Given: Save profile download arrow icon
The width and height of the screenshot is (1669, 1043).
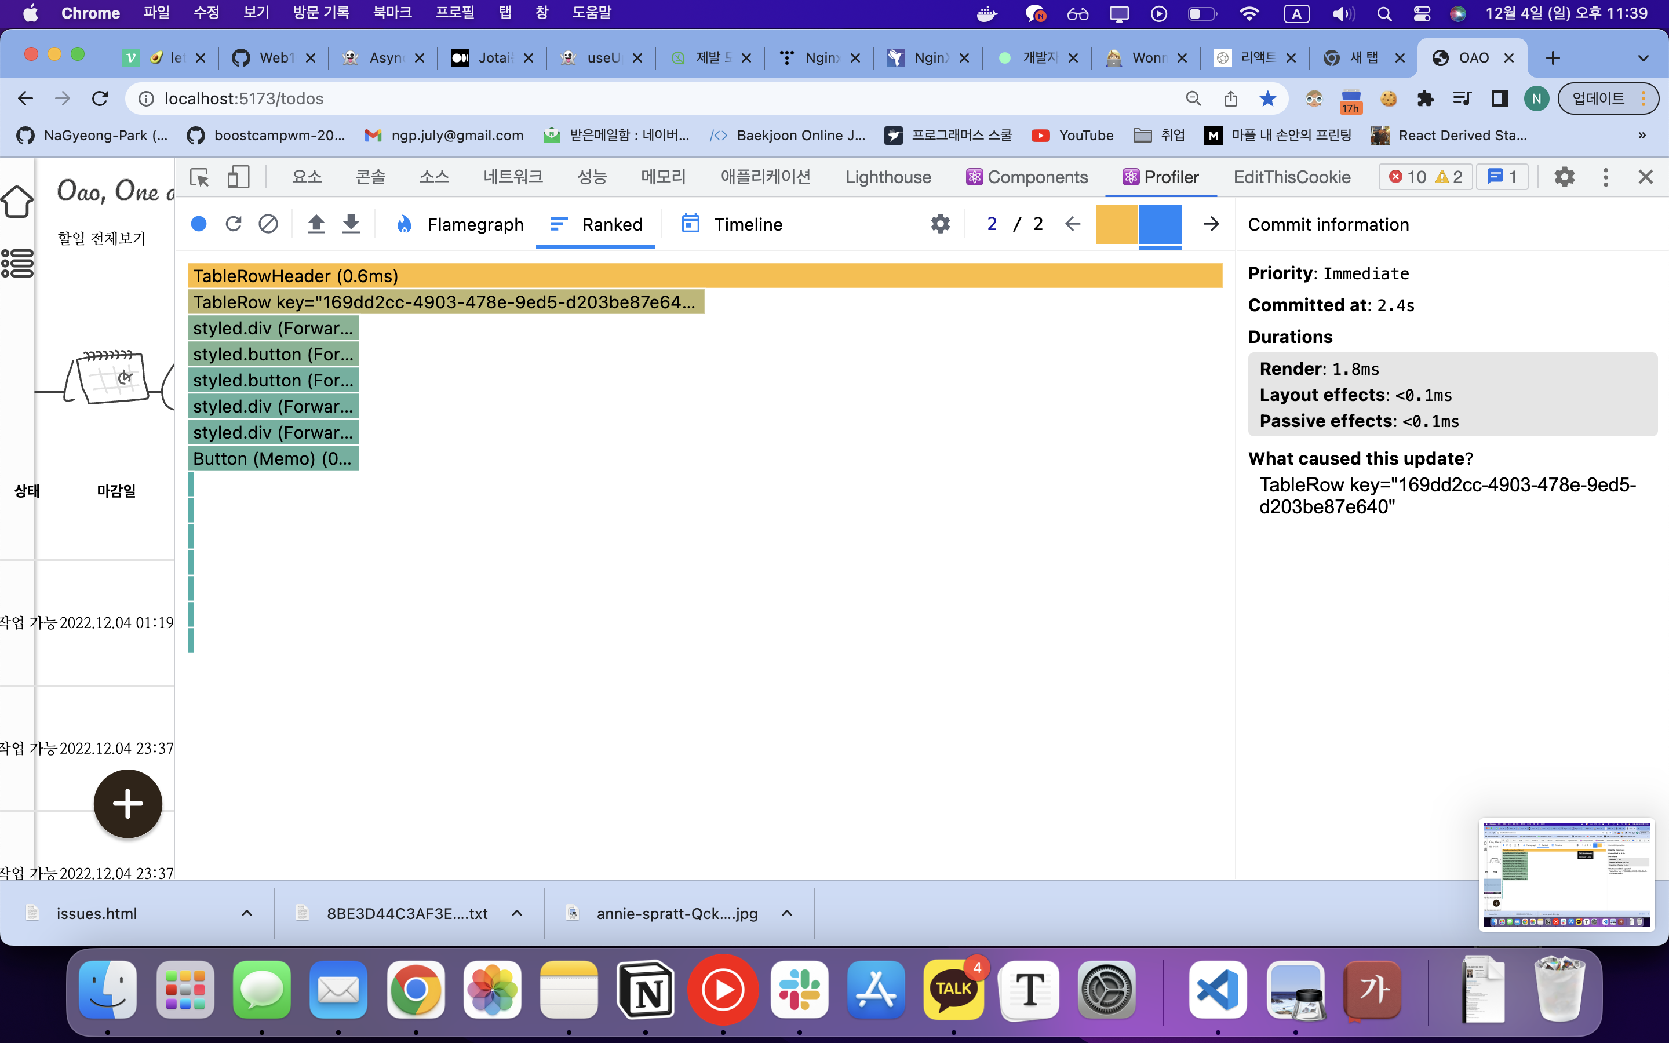Looking at the screenshot, I should [x=351, y=224].
